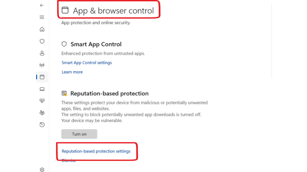Click the Dismiss link

(69, 160)
